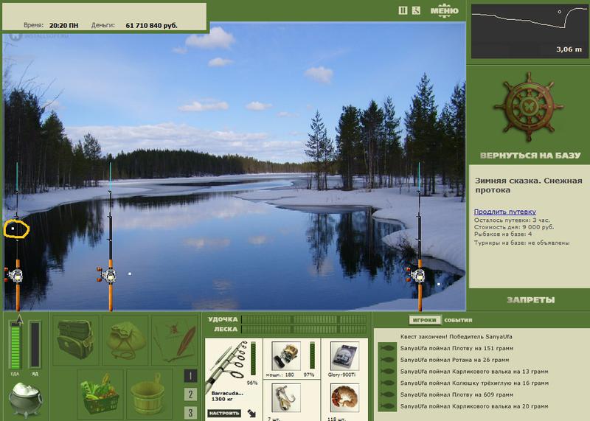Click the ЕДА food level bar

pyautogui.click(x=15, y=344)
